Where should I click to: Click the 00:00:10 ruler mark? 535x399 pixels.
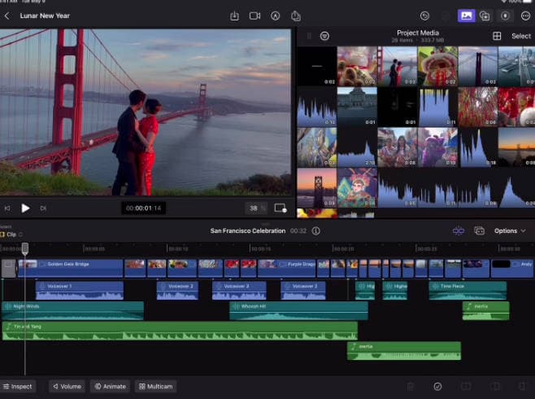click(x=178, y=248)
